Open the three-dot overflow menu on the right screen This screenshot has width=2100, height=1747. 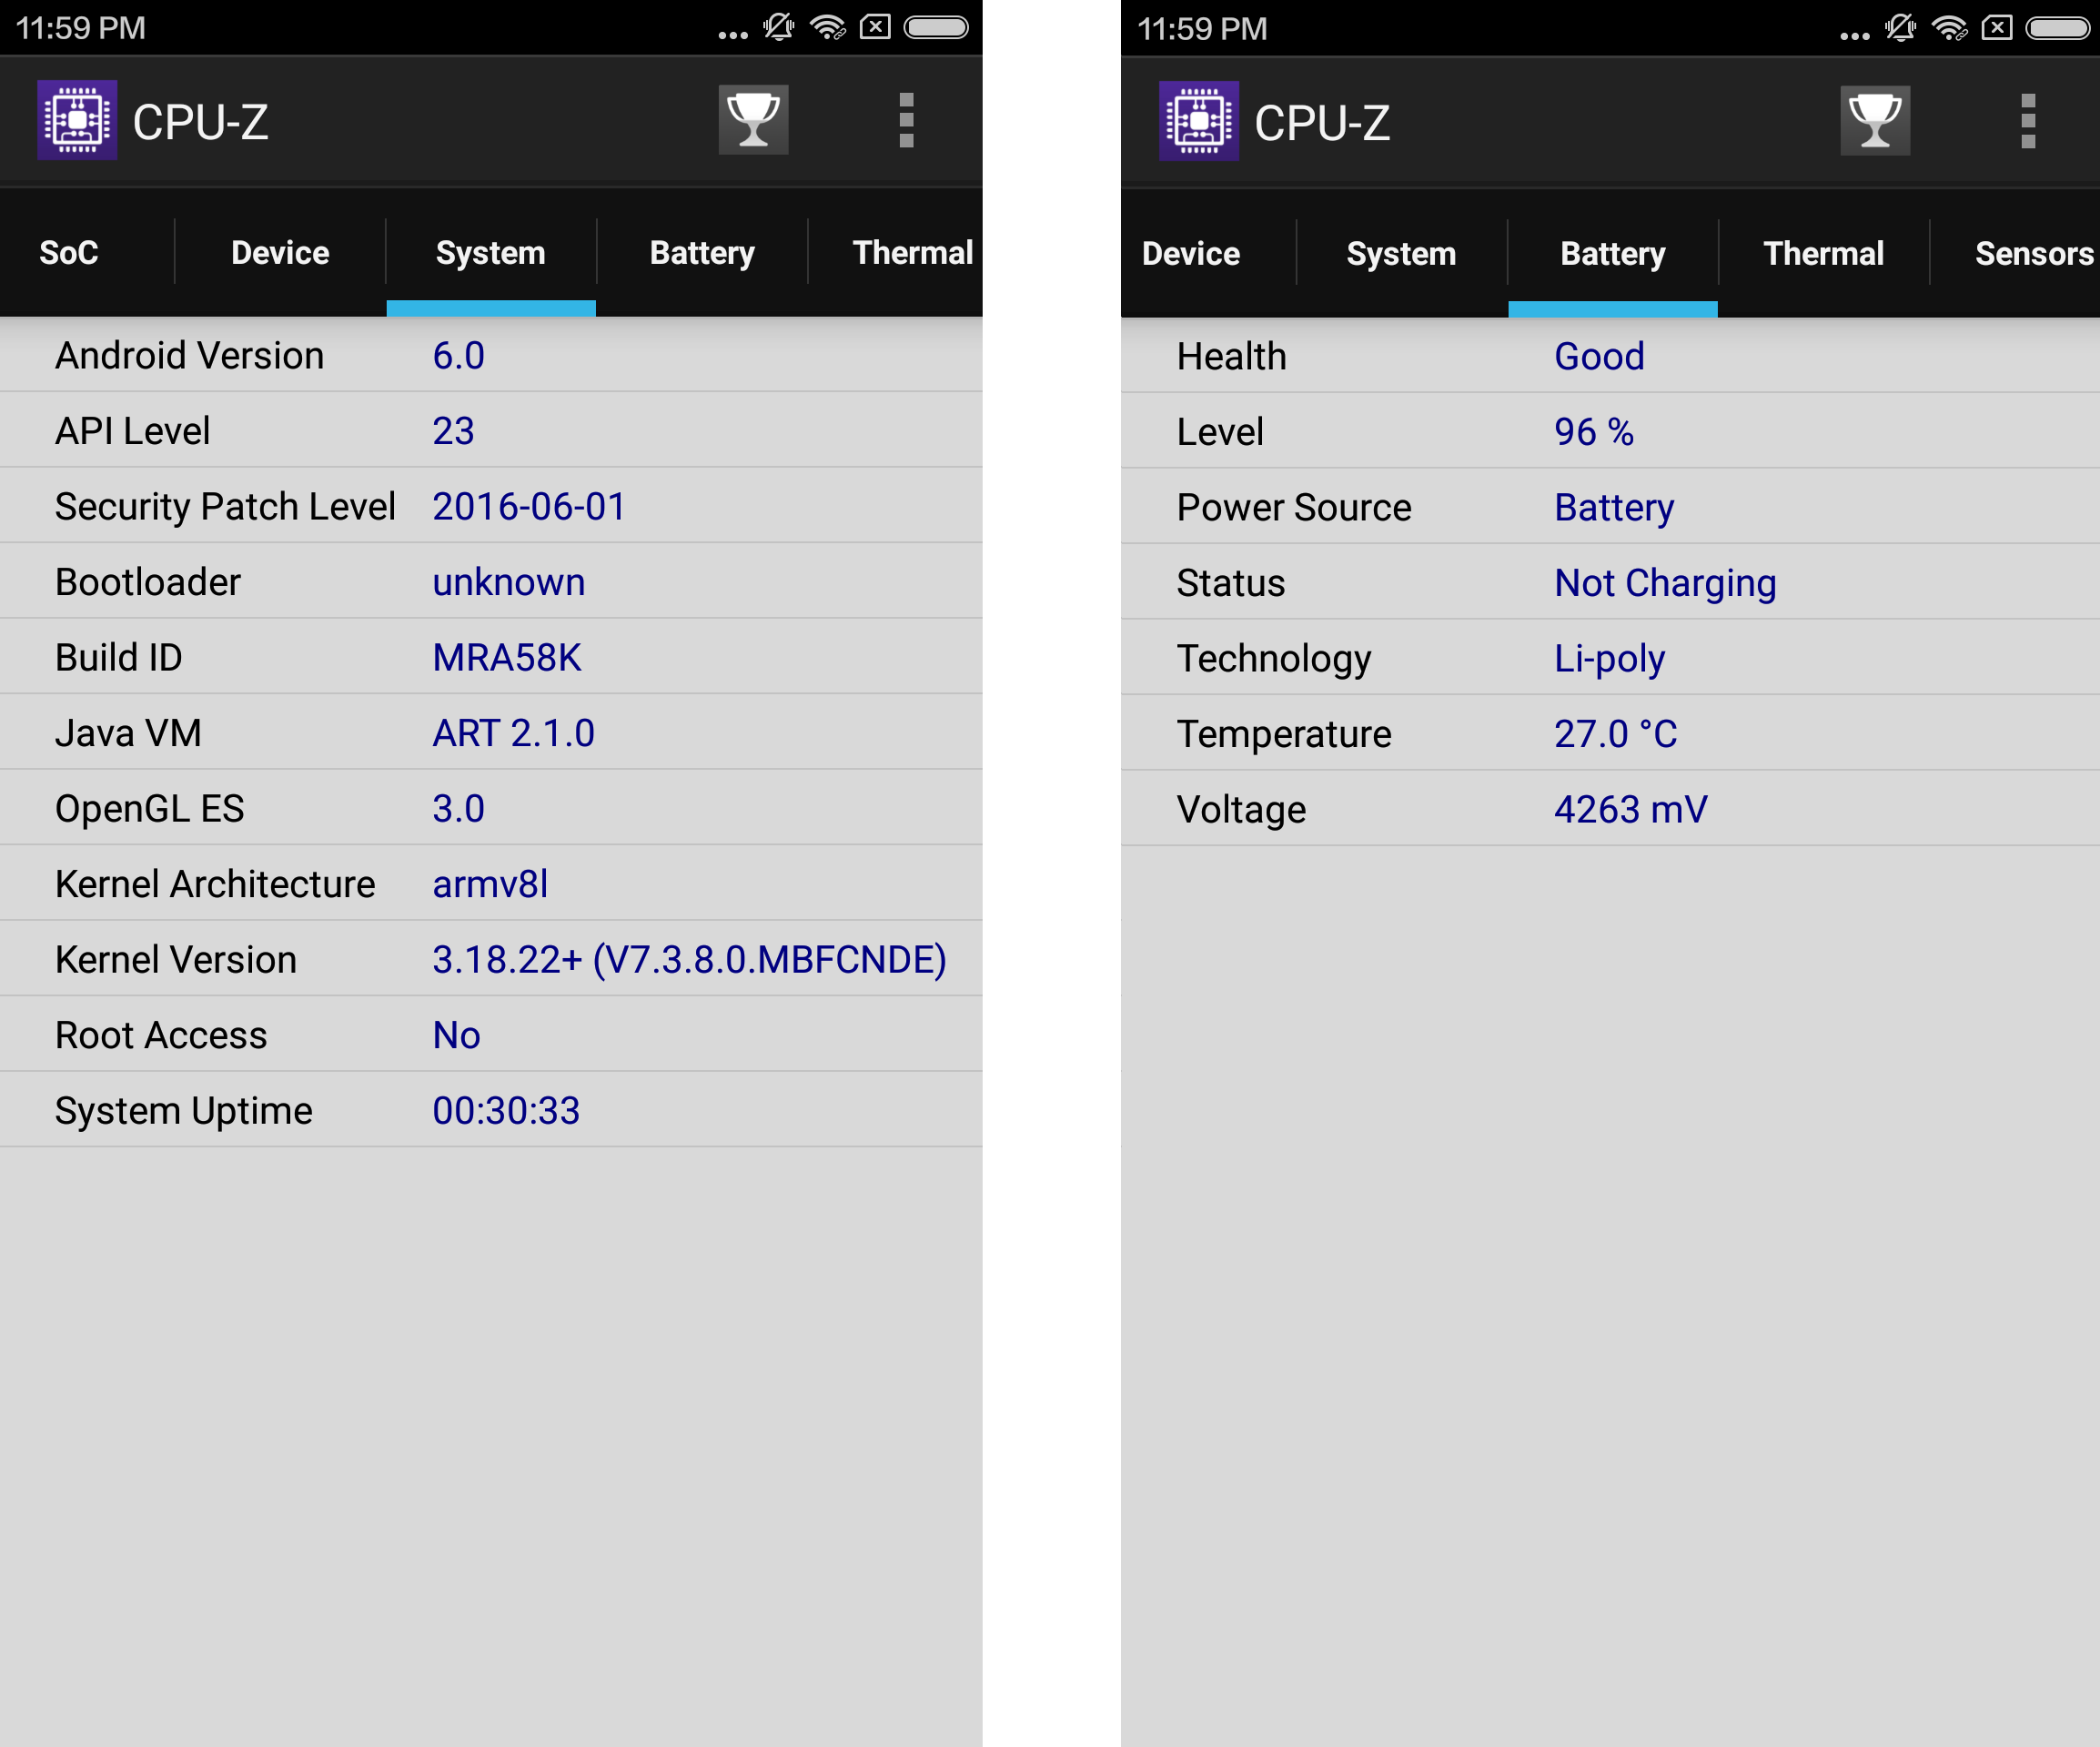(2028, 121)
